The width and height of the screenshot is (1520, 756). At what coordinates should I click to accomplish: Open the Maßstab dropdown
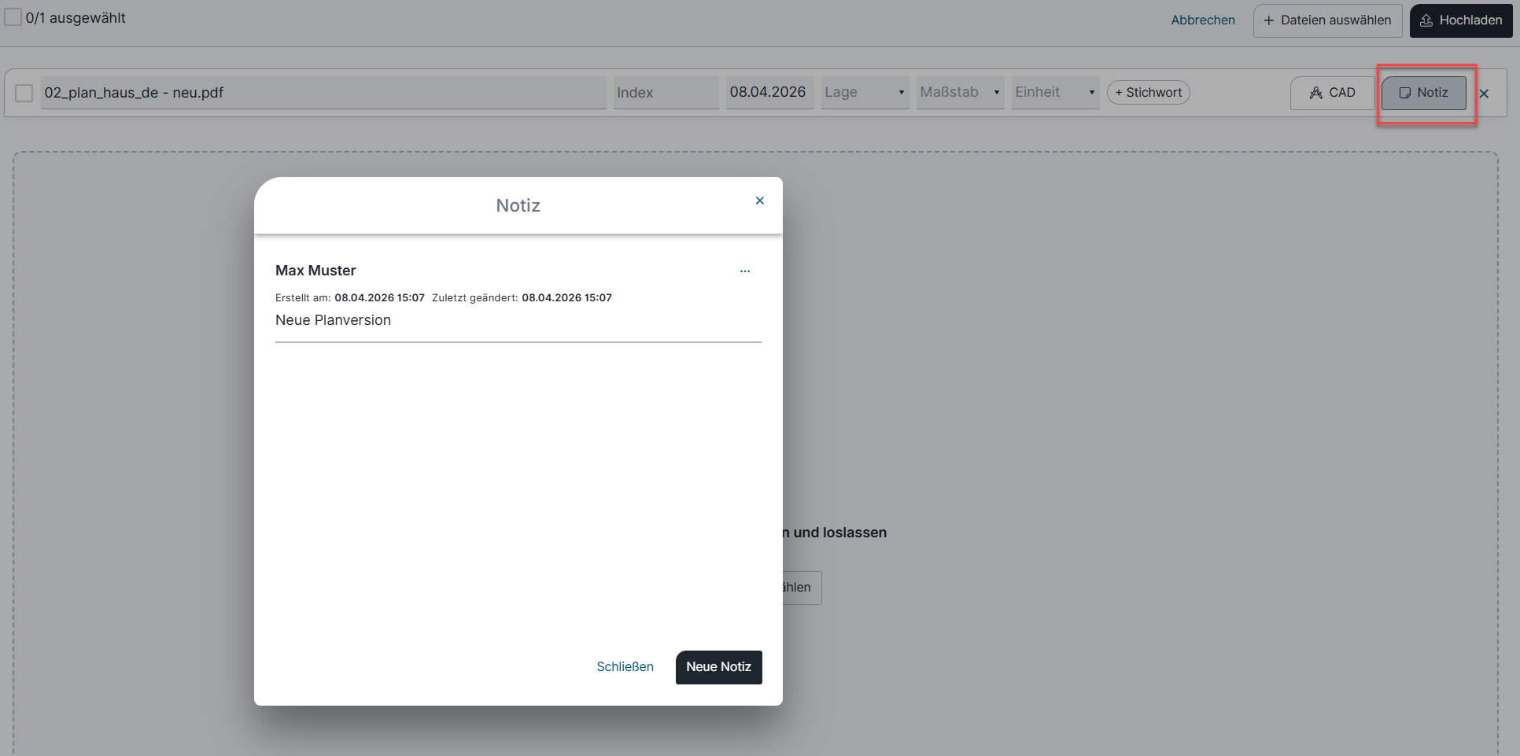pos(960,93)
